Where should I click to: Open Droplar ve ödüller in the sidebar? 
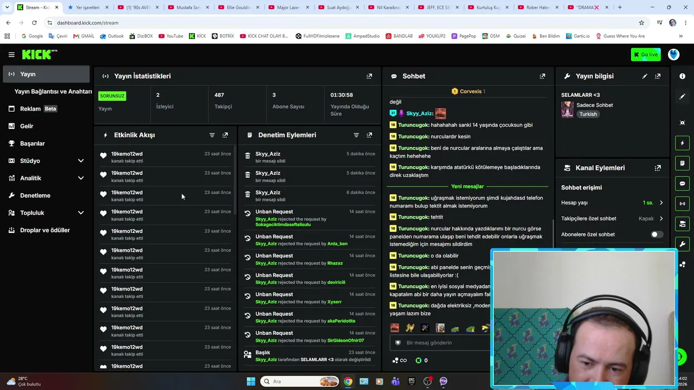45,230
